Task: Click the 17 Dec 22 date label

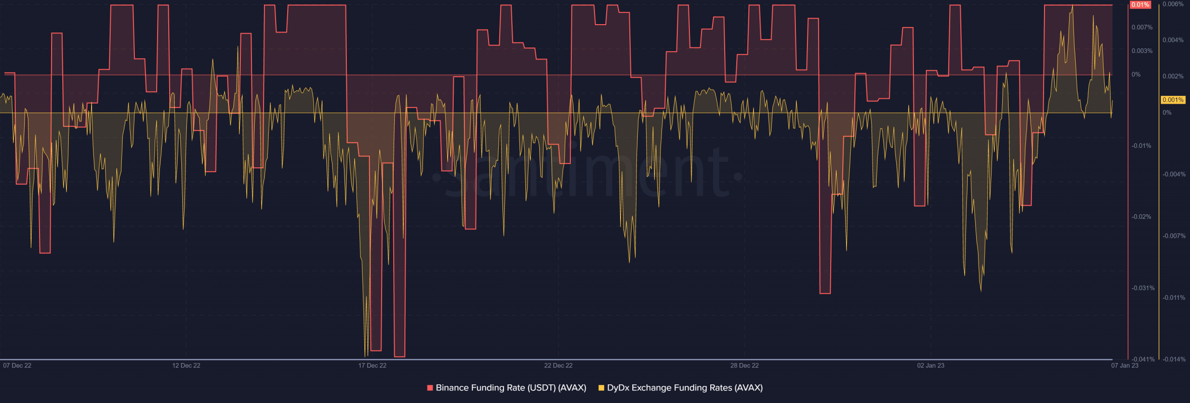Action: (x=372, y=365)
